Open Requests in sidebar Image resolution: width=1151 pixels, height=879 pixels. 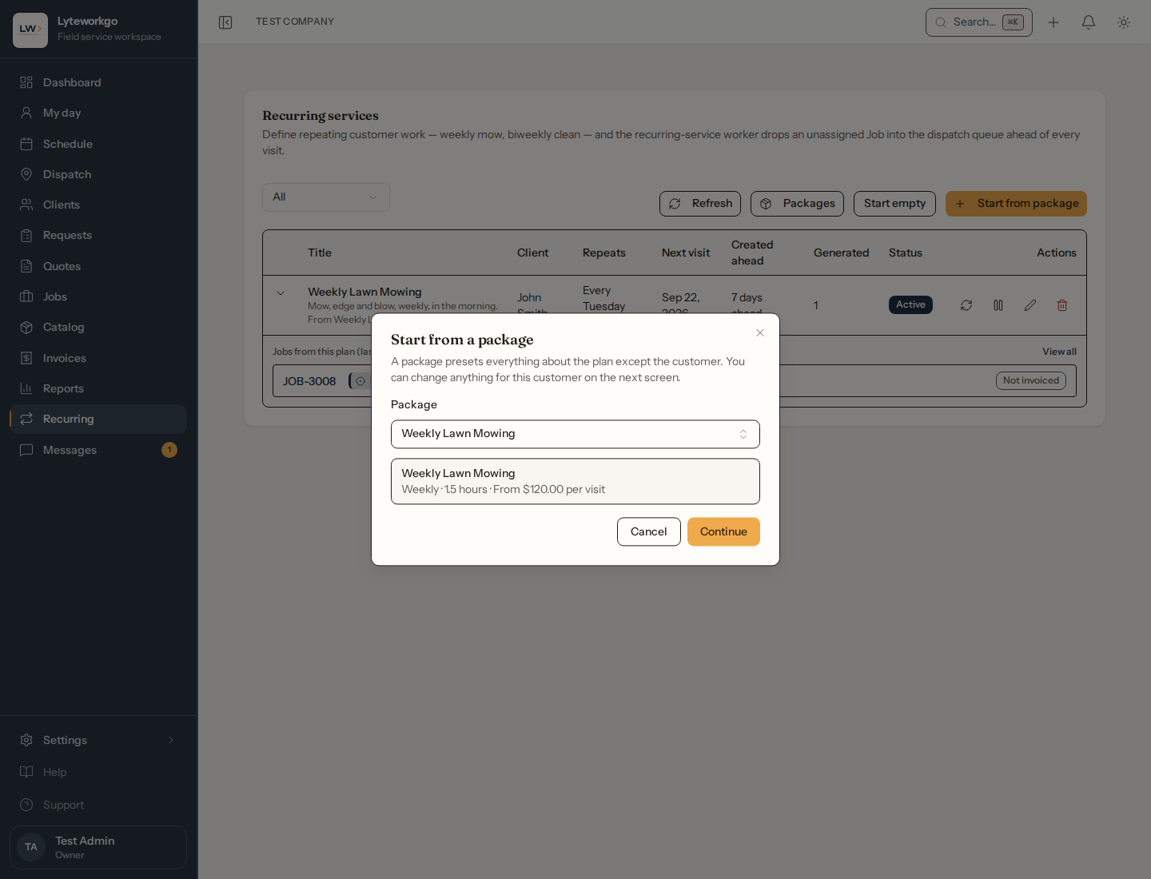[98, 235]
